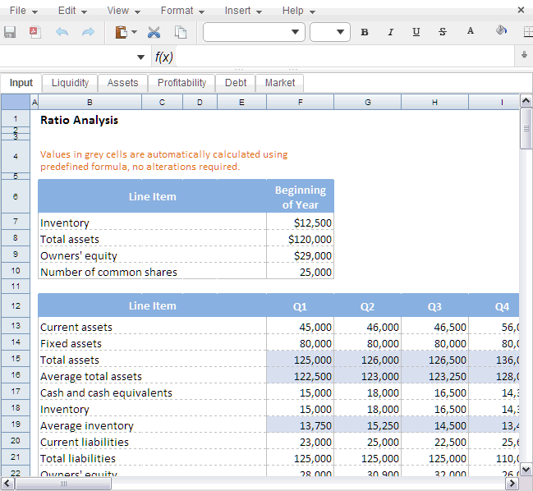Open the View menu
The image size is (533, 491).
(123, 11)
